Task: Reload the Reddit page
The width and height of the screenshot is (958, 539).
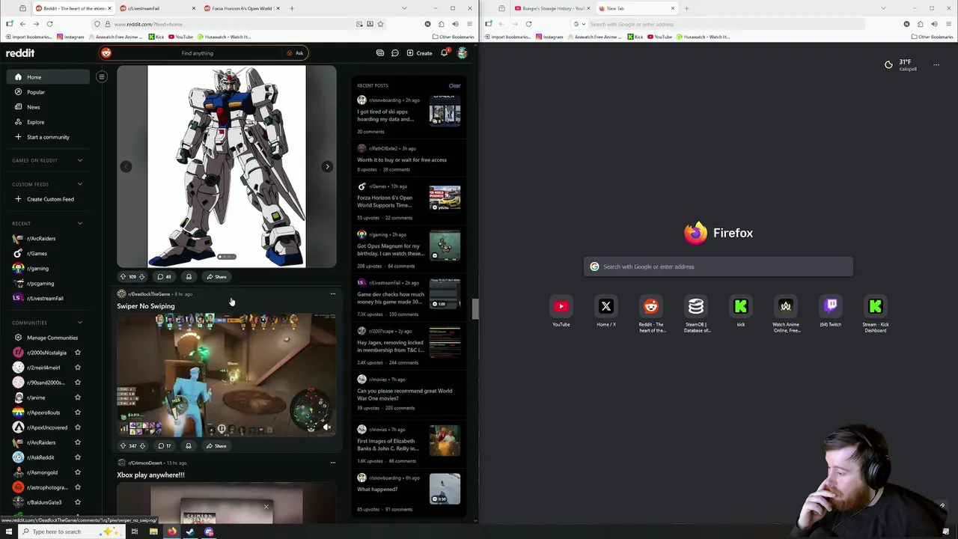Action: [x=49, y=24]
